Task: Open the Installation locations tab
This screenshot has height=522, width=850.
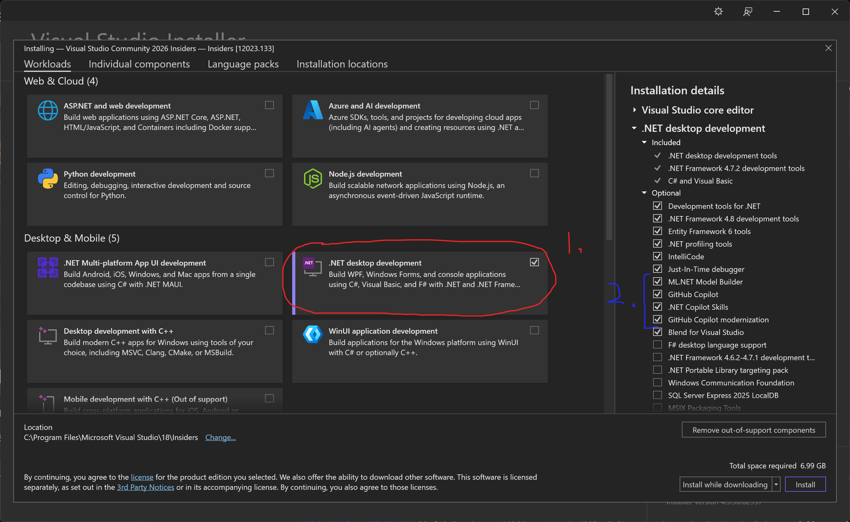Action: (x=342, y=64)
